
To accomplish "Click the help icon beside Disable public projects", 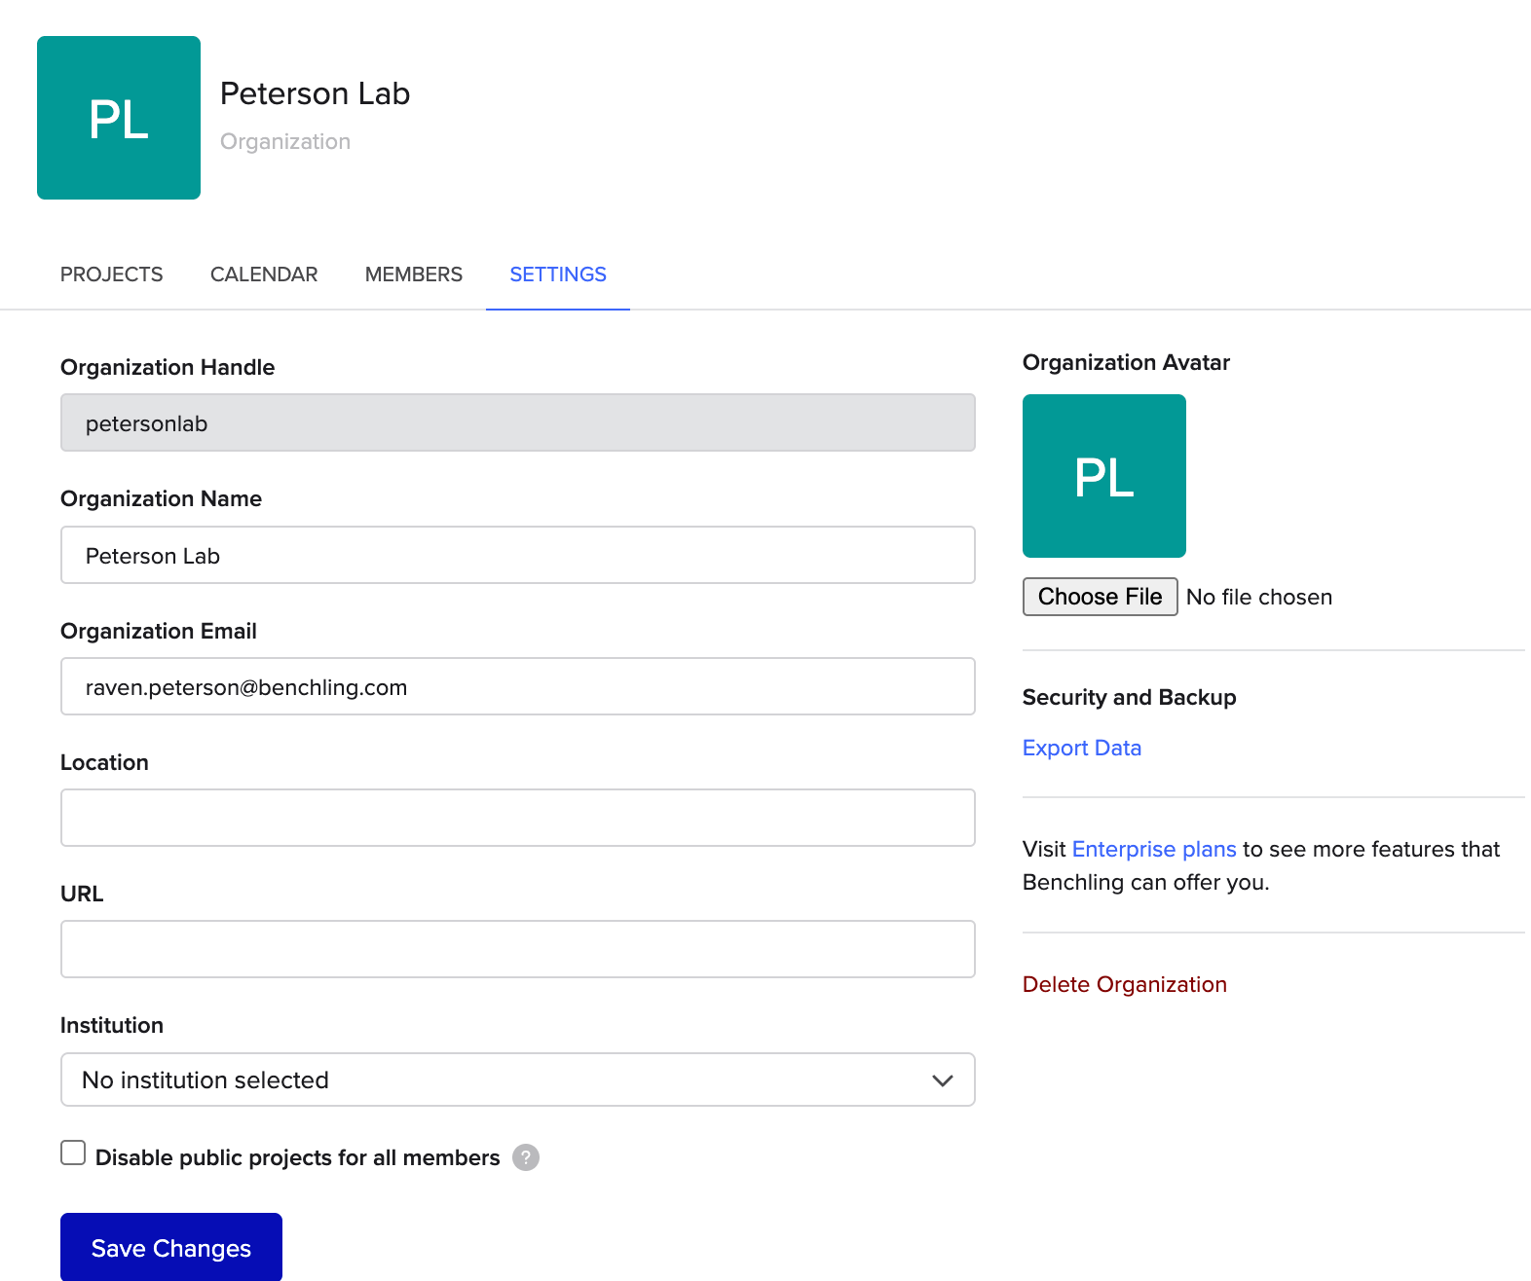I will (526, 1157).
